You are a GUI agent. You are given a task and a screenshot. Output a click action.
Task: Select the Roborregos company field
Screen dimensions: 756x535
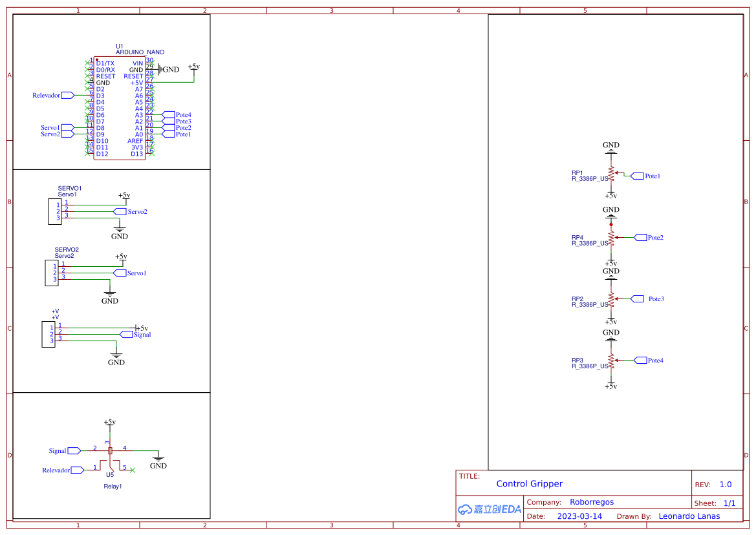pyautogui.click(x=591, y=502)
